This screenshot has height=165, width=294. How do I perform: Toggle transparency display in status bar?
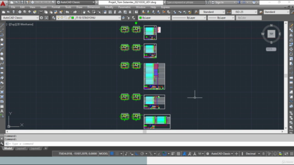pyautogui.click(x=179, y=154)
